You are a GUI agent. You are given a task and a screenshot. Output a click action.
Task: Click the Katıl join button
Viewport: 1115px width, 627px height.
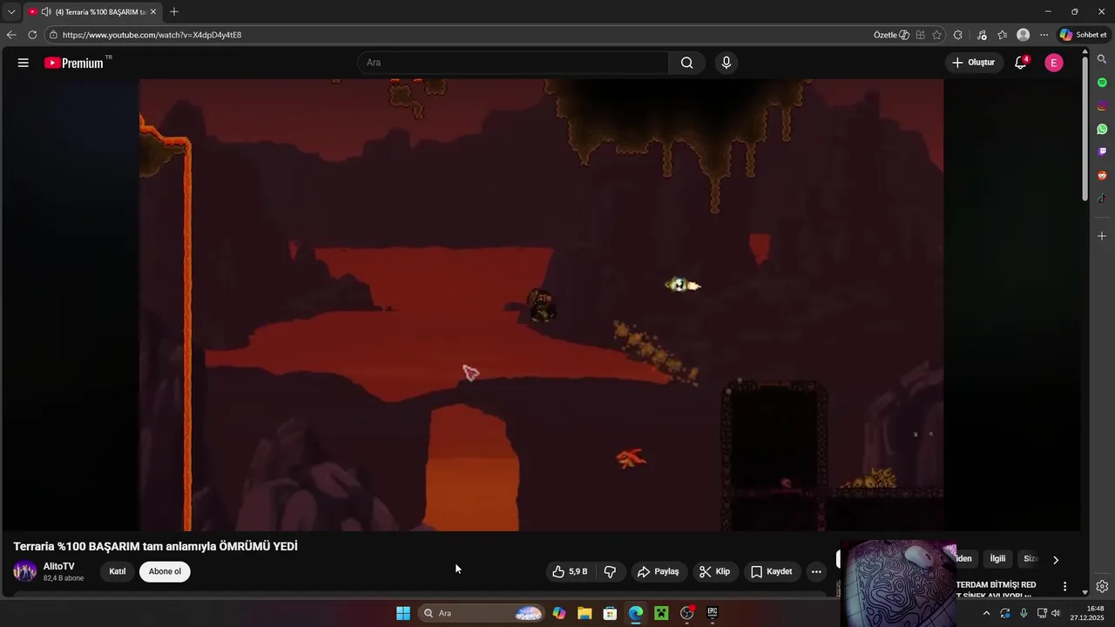tap(118, 571)
